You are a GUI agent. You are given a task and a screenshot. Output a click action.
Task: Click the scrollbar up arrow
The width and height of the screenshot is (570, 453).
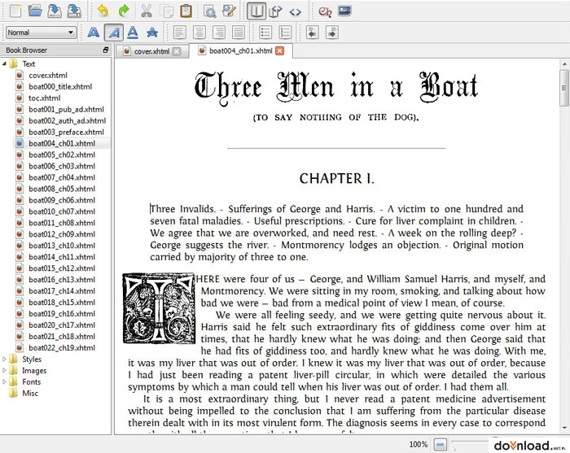pos(564,64)
